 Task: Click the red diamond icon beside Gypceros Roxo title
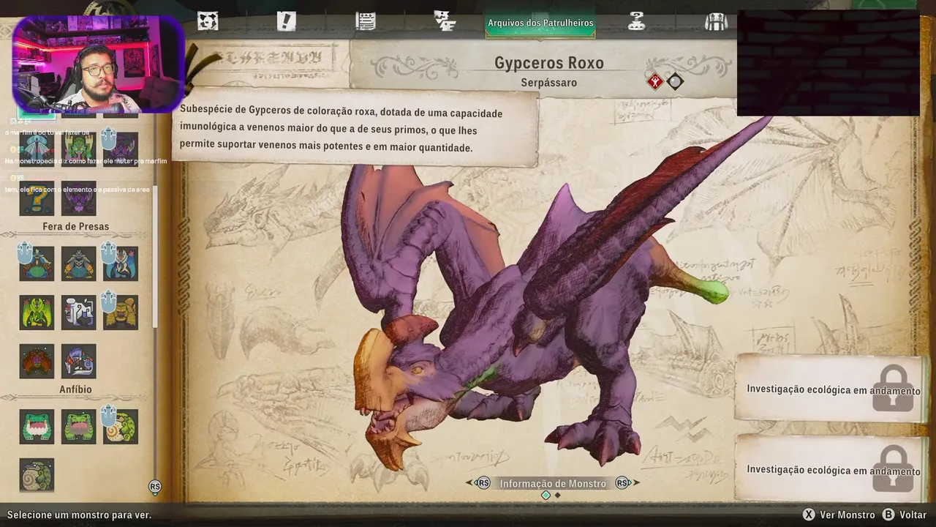click(x=655, y=81)
